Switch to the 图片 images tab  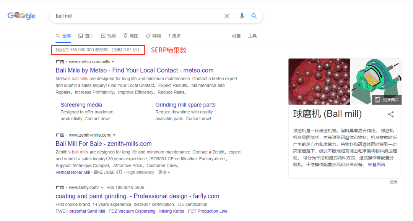[86, 36]
